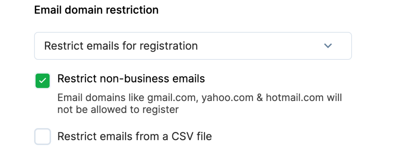Open the Restrict emails for registration dropdown
403x152 pixels.
pos(193,46)
